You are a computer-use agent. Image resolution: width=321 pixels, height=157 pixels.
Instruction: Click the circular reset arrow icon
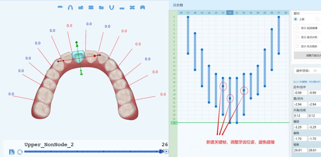coord(20,152)
